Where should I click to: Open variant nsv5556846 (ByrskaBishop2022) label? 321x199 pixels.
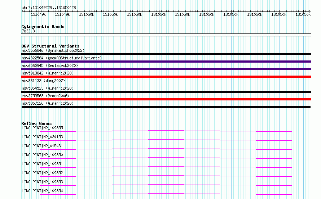(x=53, y=50)
